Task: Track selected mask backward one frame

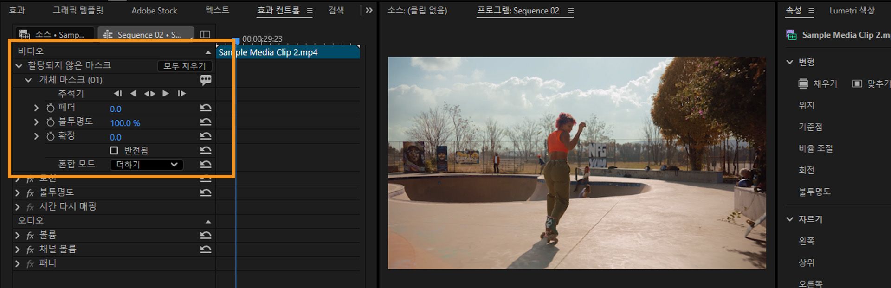Action: (118, 94)
